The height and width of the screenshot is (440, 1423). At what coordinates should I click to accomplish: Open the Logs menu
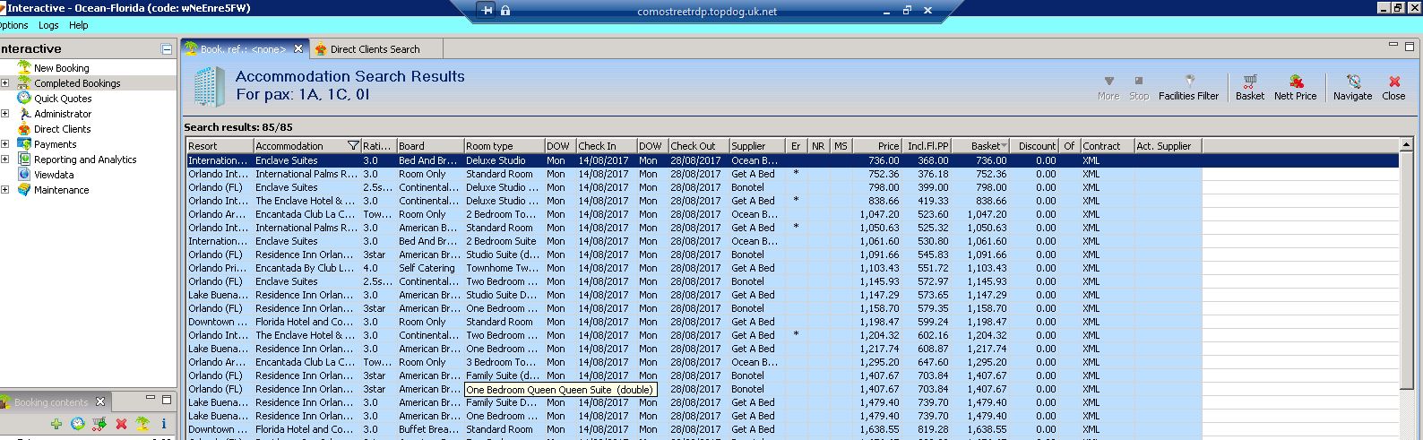(48, 25)
